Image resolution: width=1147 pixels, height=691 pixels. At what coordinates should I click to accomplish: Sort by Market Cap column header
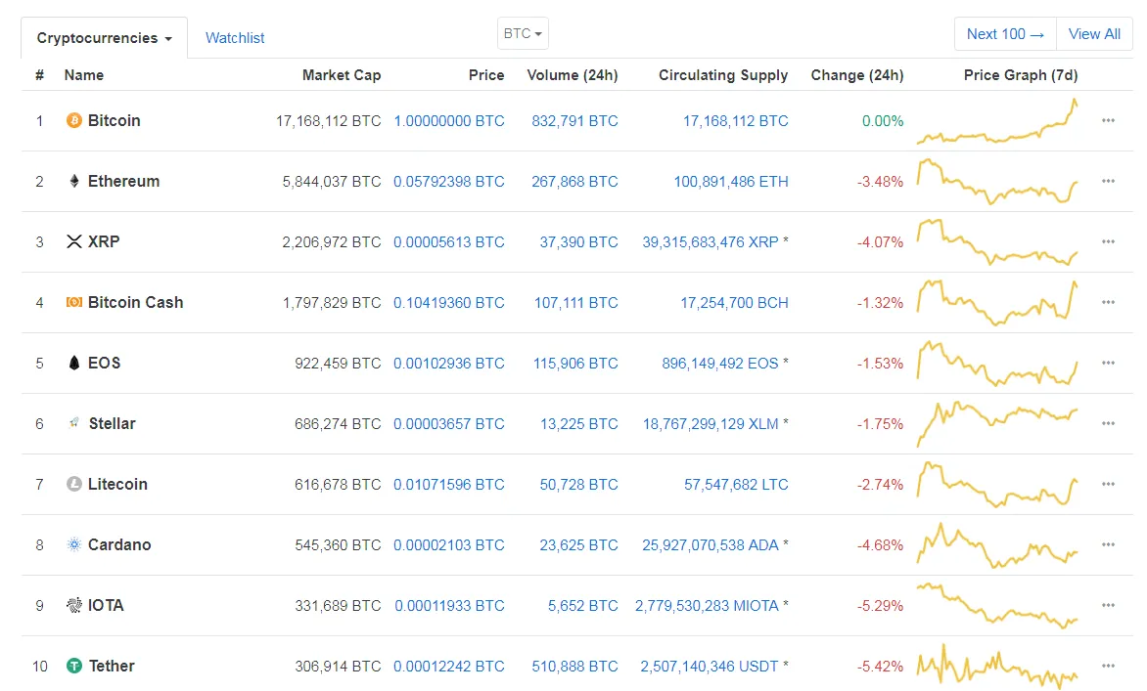pos(341,75)
